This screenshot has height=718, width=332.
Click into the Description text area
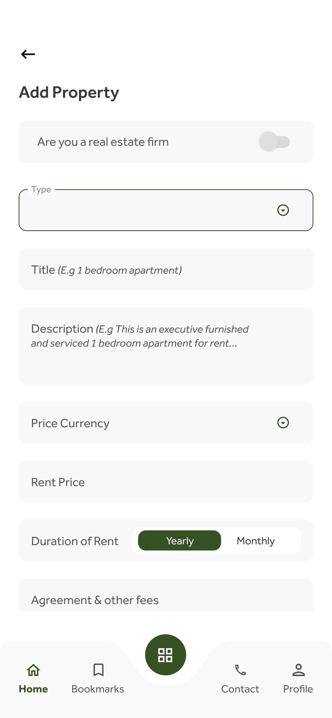166,346
